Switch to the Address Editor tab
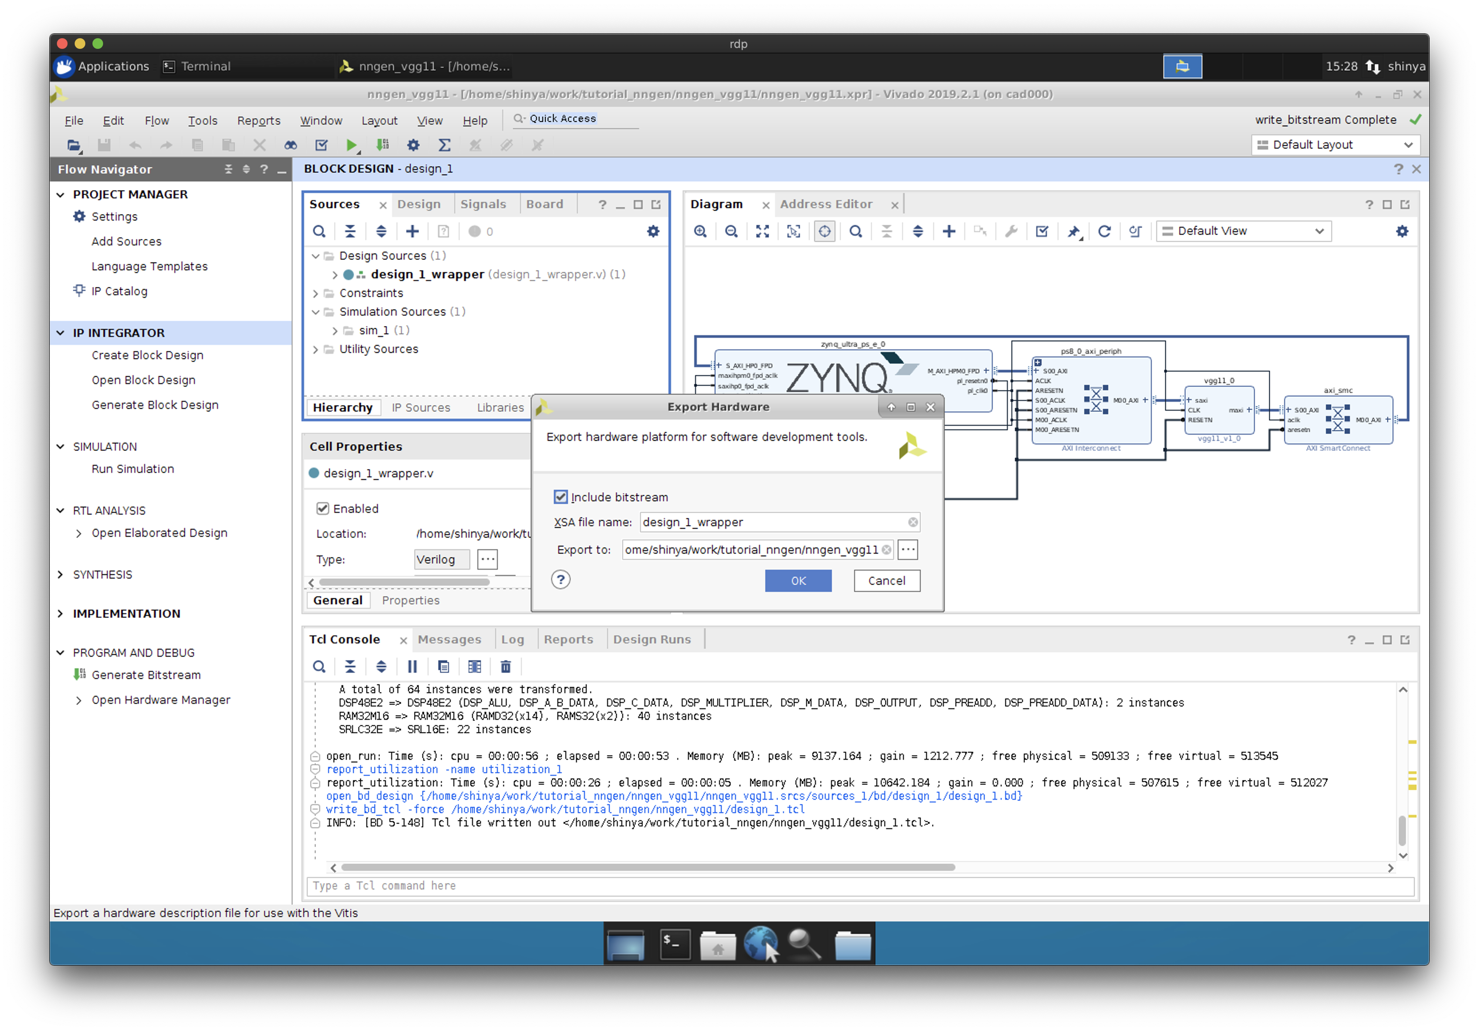Viewport: 1479px width, 1031px height. pos(826,204)
